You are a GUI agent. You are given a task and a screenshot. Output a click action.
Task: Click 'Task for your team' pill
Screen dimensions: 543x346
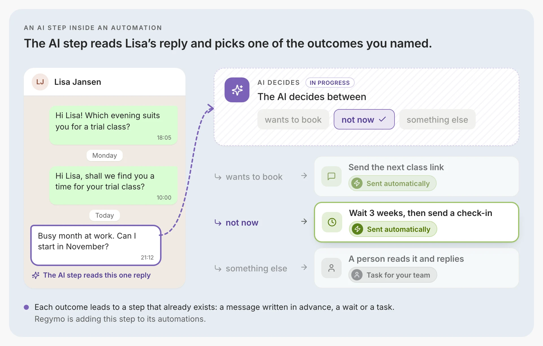[x=393, y=275]
